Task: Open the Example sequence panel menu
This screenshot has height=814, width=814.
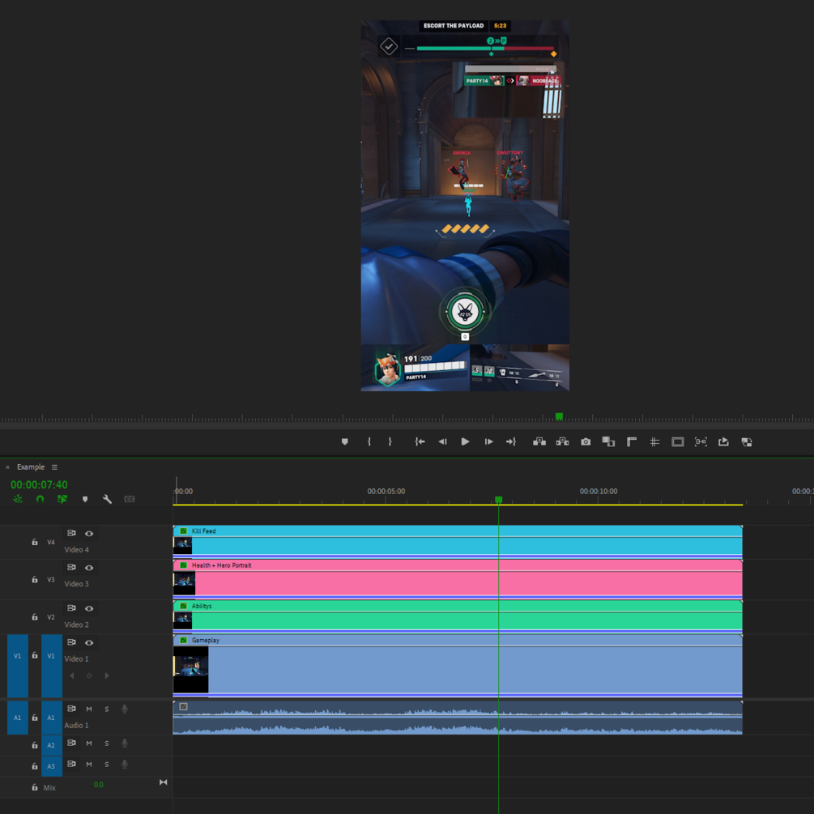Action: click(54, 467)
